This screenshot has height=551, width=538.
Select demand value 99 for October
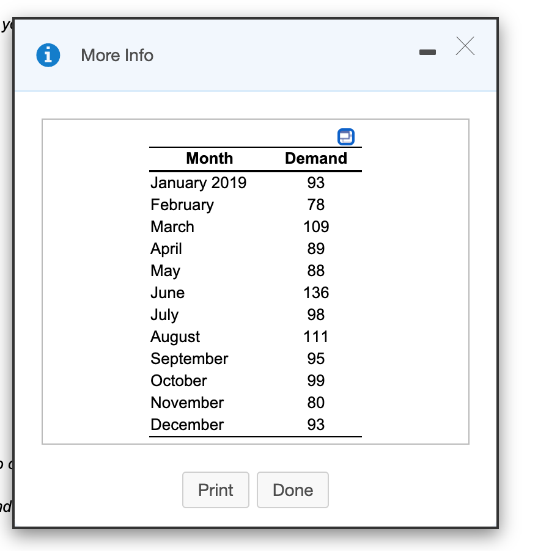click(315, 381)
